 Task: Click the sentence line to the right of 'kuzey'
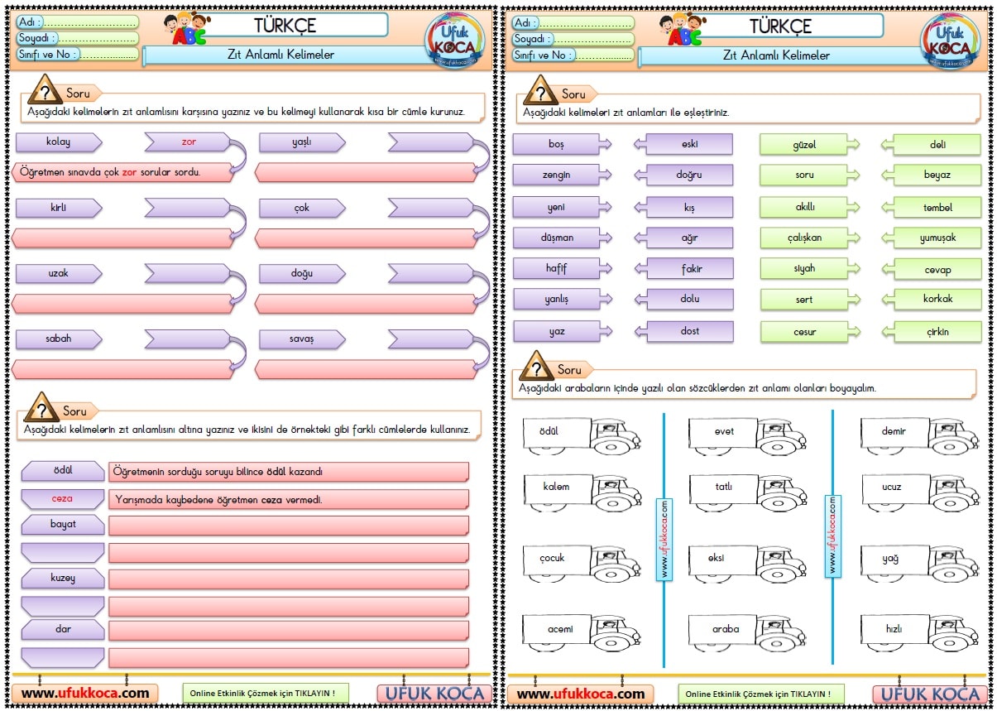coord(289,579)
